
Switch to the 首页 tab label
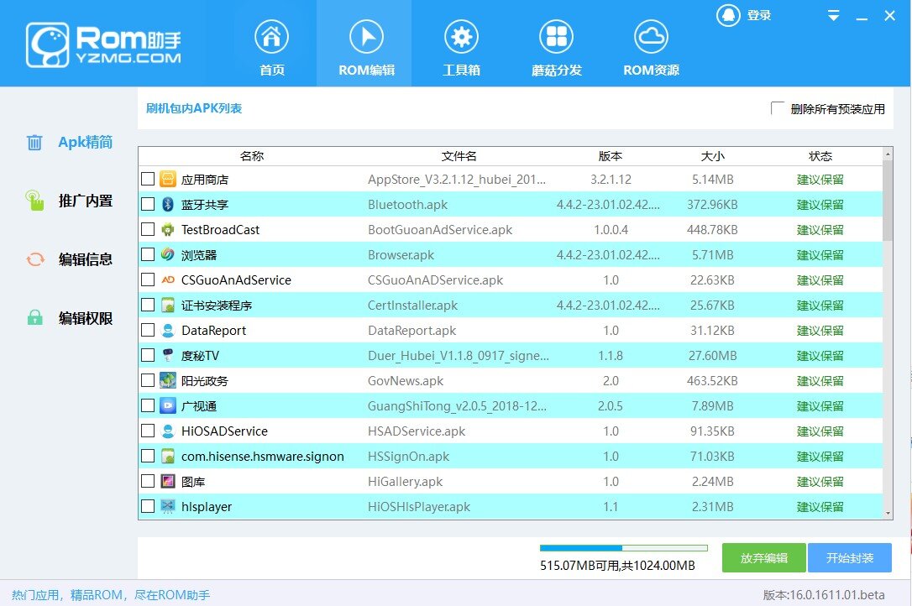point(271,71)
